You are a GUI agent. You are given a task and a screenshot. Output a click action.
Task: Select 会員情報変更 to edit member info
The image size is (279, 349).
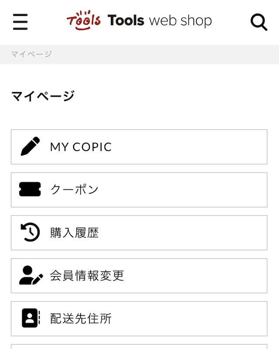[x=139, y=276]
